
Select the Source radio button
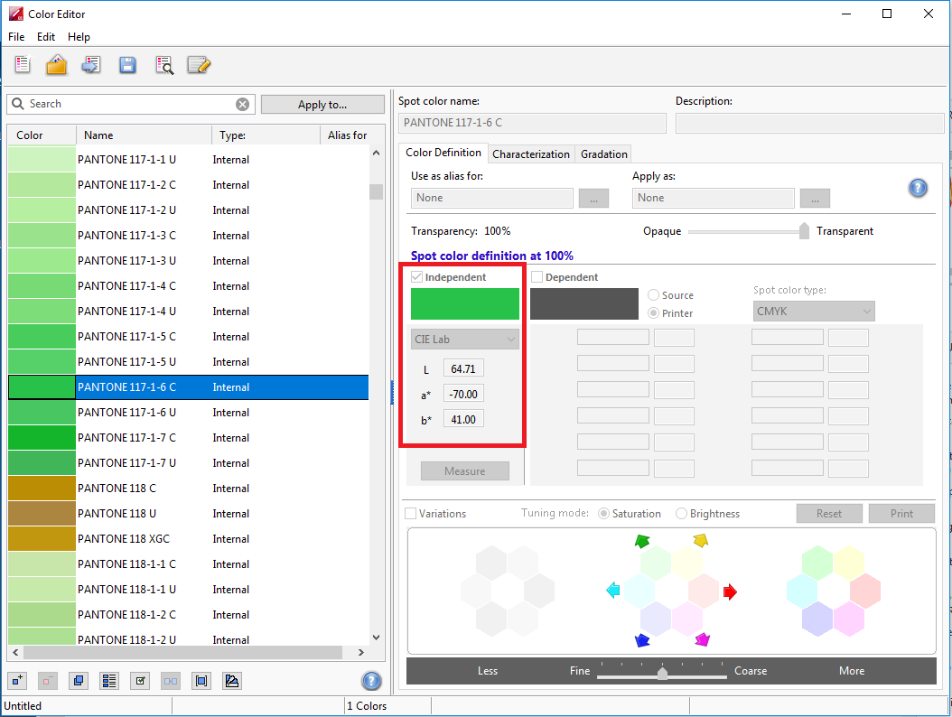coord(653,295)
